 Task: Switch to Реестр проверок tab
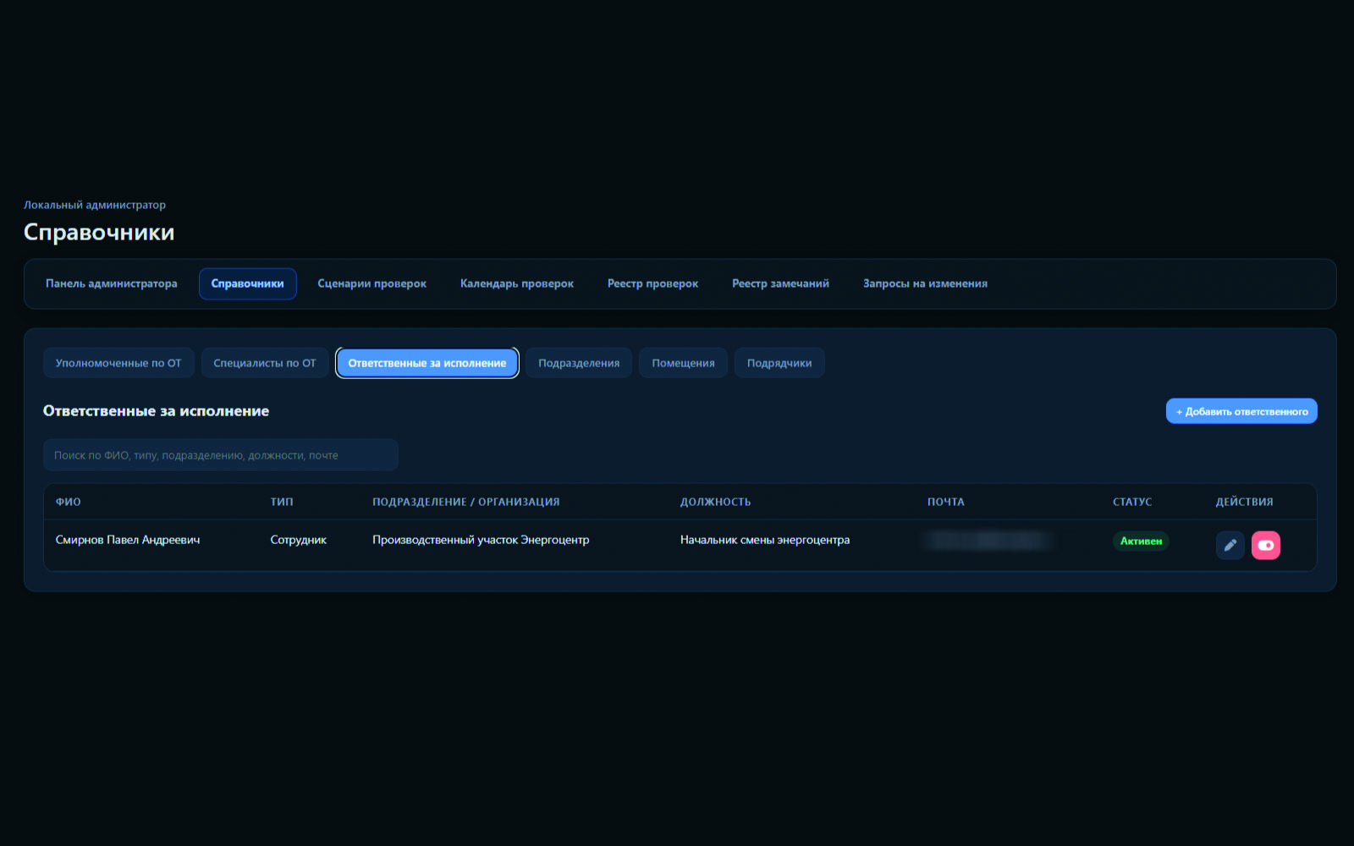pos(652,284)
